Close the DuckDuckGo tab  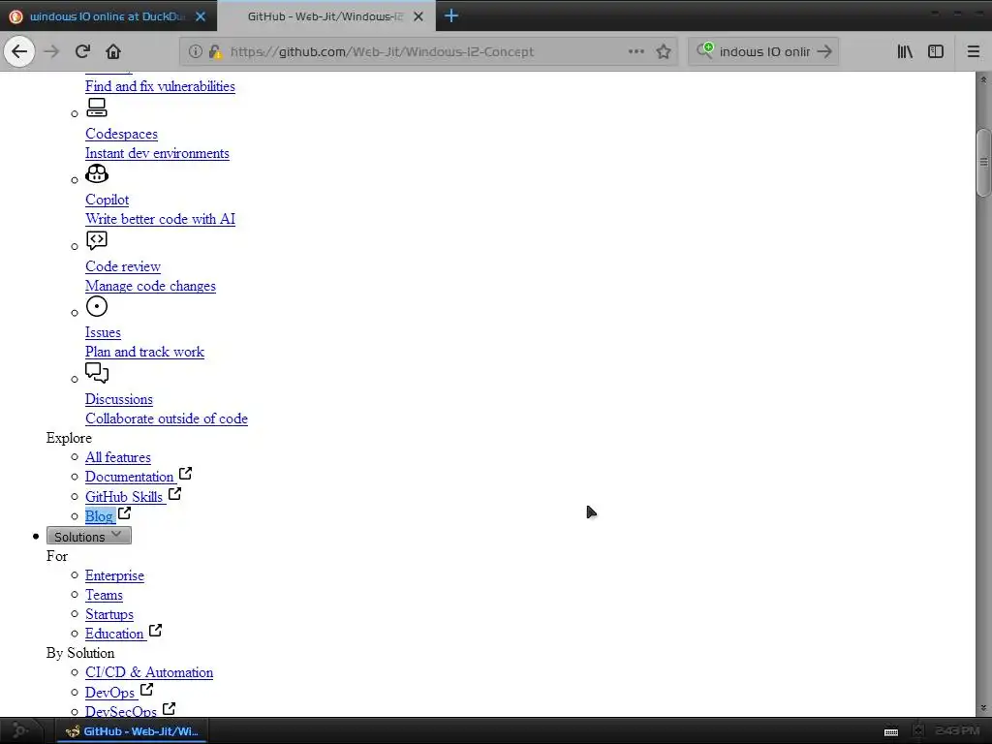201,16
